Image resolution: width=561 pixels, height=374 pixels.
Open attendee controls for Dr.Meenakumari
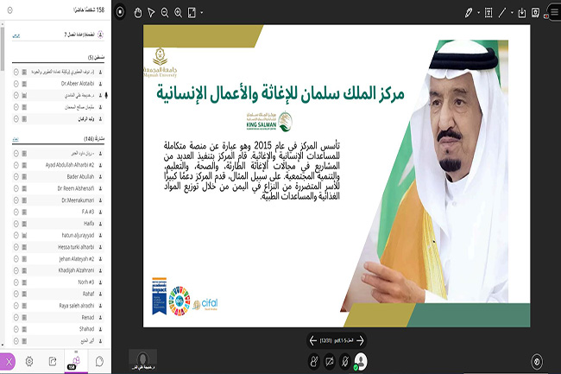[x=16, y=200]
